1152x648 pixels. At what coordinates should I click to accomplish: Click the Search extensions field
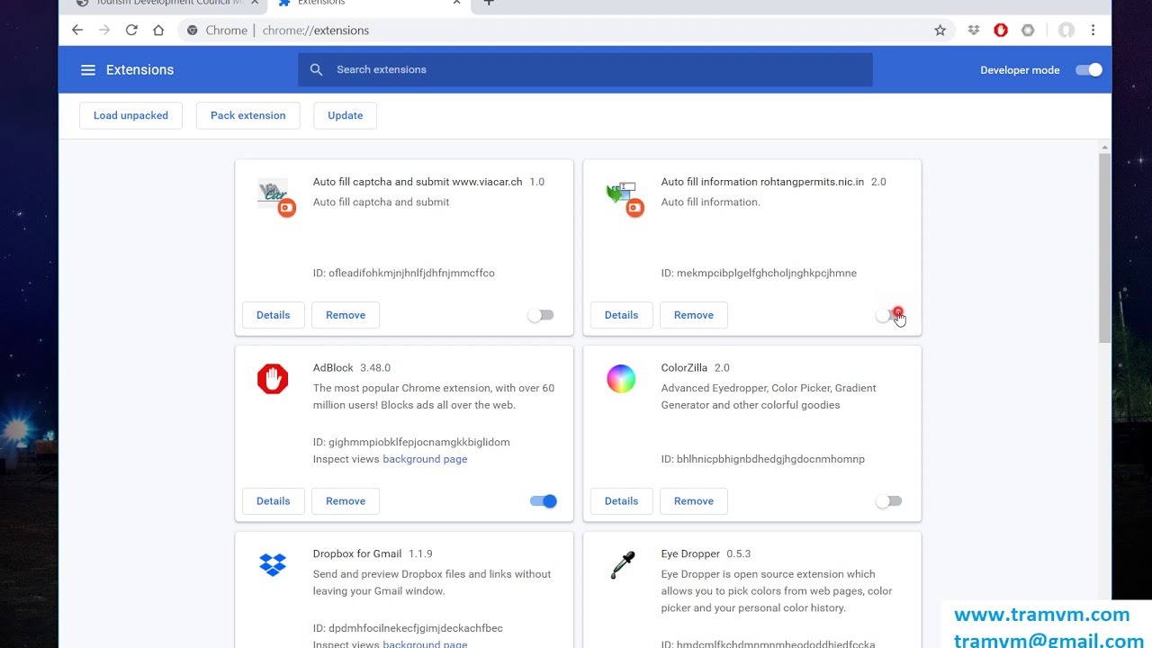point(585,69)
